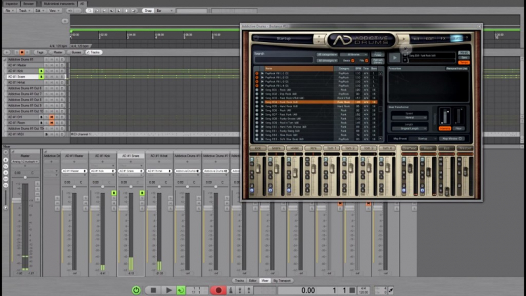Toggle the global mute M button
The height and width of the screenshot is (296, 526).
22,53
